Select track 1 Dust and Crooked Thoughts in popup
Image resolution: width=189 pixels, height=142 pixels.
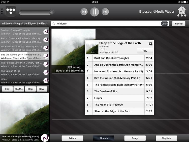pos(119,58)
